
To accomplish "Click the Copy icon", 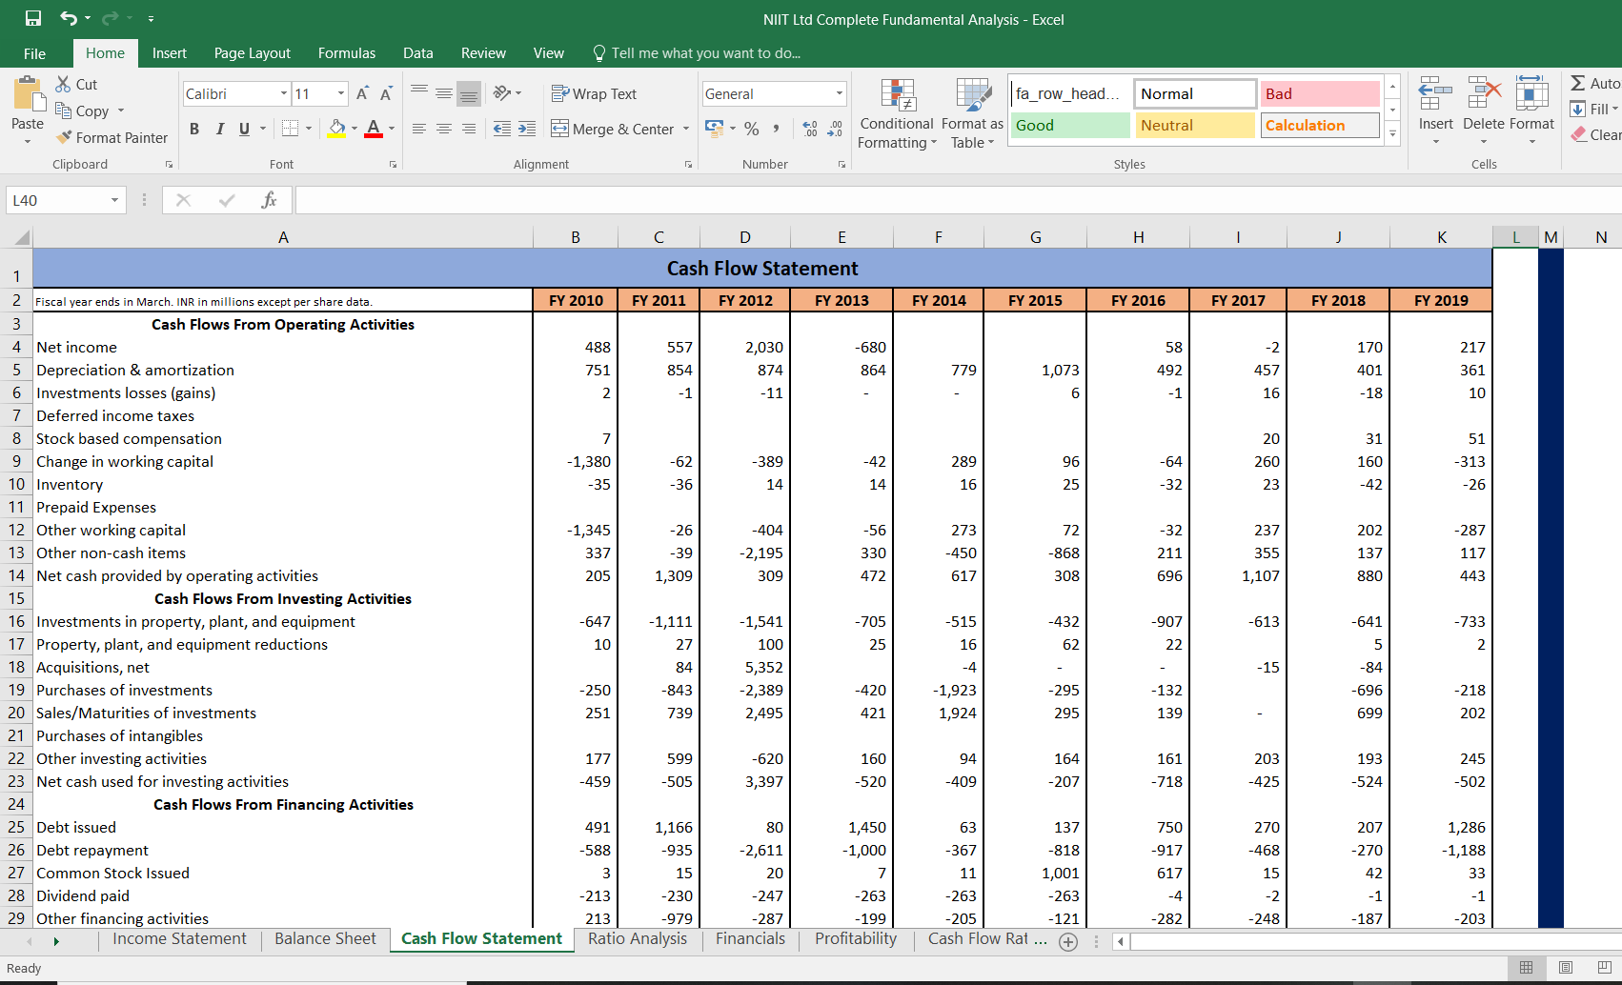I will click(64, 111).
